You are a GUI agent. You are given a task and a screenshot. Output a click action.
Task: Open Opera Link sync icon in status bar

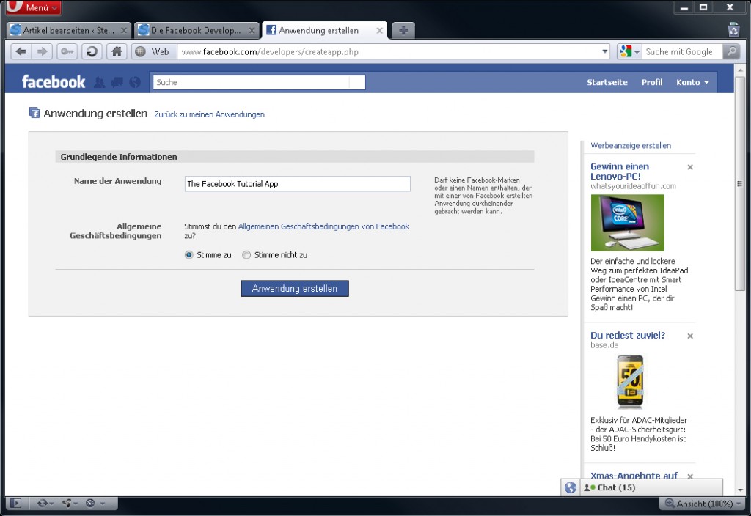(x=45, y=503)
